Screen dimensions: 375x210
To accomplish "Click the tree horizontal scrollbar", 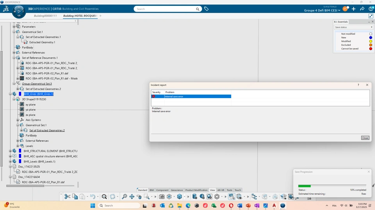I will point(25,186).
